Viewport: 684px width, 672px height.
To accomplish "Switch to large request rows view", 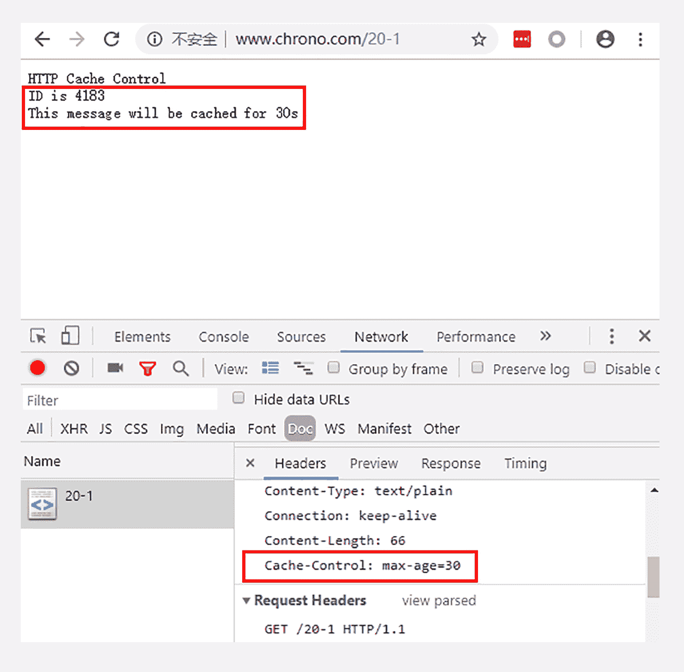I will (270, 368).
